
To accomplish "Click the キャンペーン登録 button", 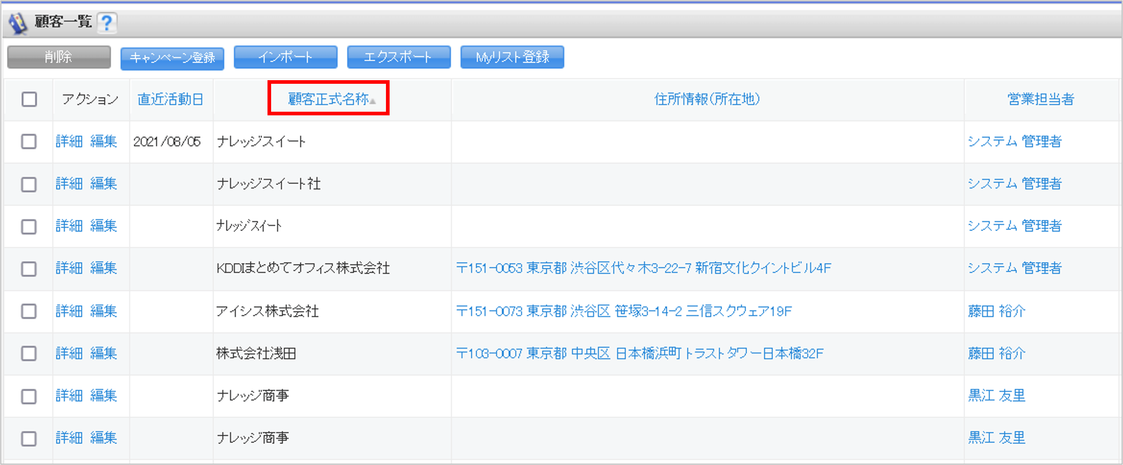I will [x=173, y=57].
